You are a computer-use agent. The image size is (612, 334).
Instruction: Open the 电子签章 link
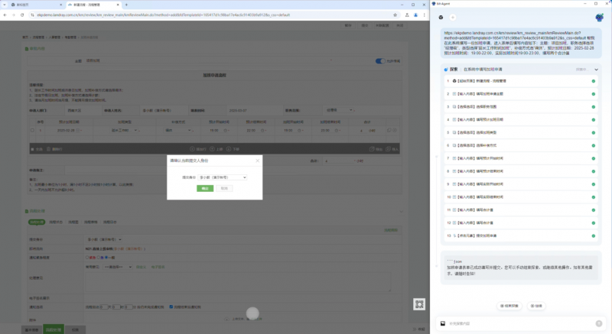(x=158, y=267)
